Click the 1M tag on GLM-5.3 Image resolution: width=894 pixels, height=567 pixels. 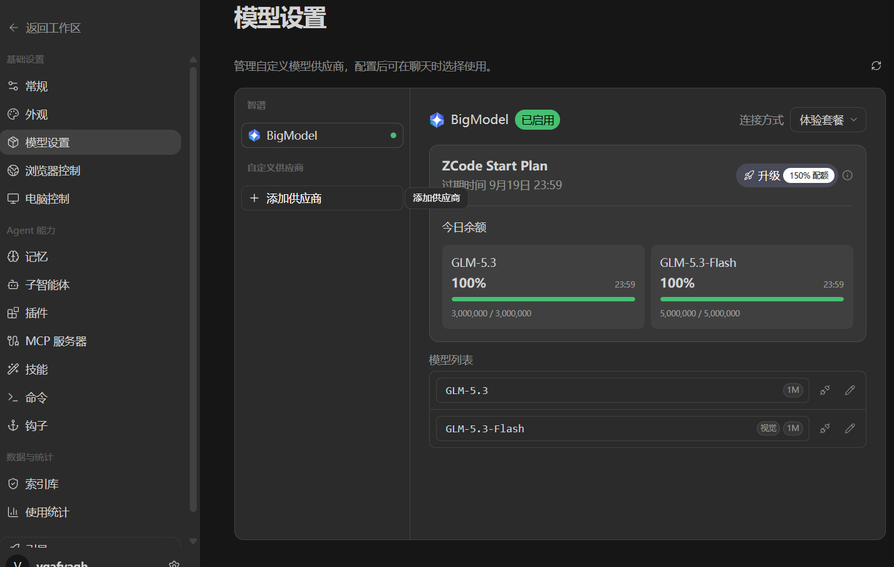tap(793, 390)
